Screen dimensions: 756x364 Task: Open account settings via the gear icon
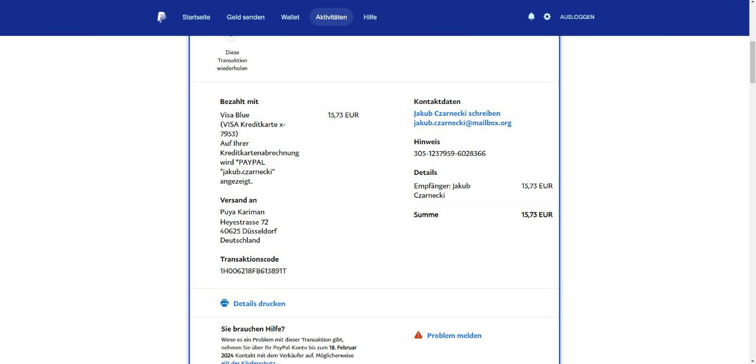(547, 17)
